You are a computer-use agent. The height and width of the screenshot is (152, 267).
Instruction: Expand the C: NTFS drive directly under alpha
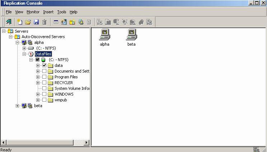click(x=24, y=48)
